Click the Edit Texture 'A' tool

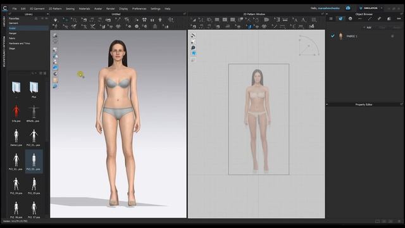pyautogui.click(x=296, y=20)
